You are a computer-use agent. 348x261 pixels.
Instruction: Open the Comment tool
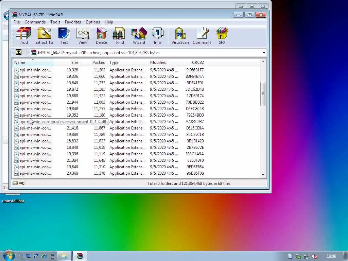coord(202,36)
